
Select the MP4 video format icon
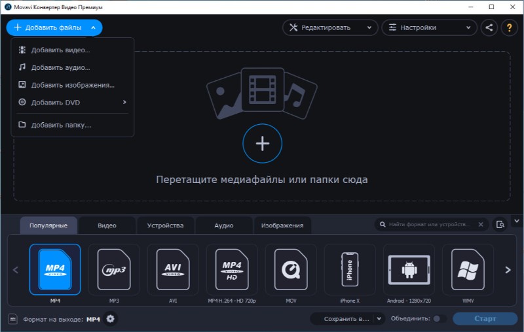(x=55, y=269)
